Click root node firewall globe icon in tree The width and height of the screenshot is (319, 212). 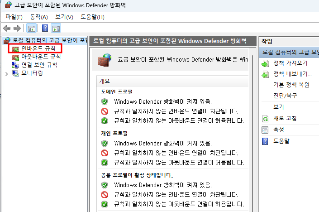coord(7,40)
